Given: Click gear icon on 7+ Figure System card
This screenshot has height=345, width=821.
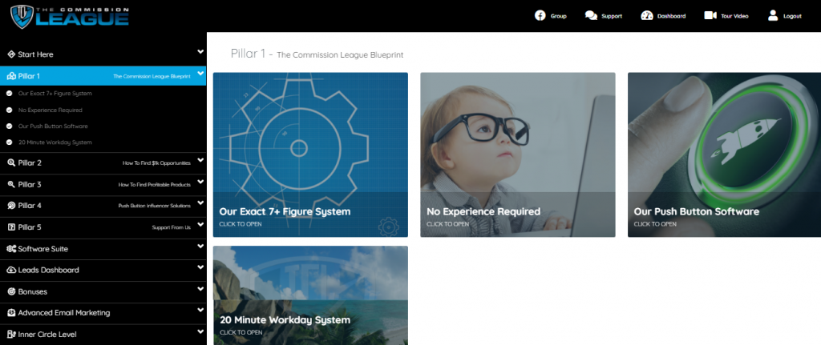Looking at the screenshot, I should click(389, 227).
